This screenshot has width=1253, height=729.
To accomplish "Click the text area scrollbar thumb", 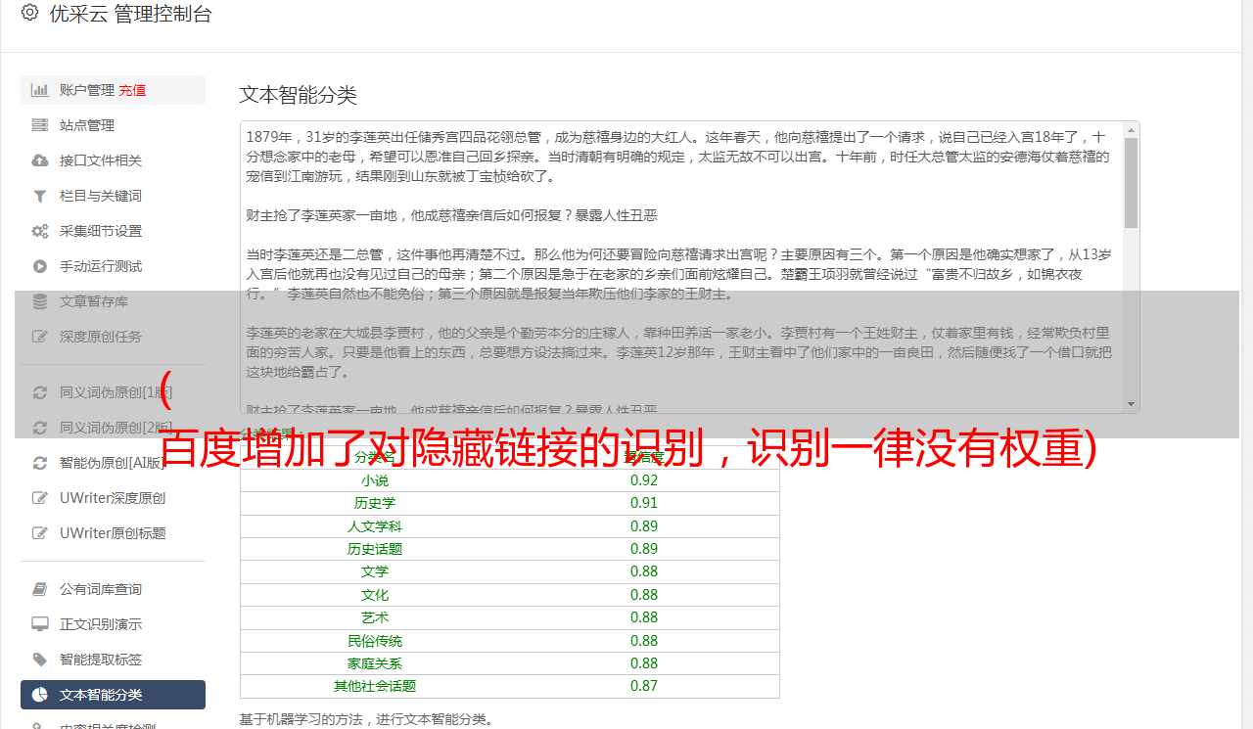I will coord(1131,183).
